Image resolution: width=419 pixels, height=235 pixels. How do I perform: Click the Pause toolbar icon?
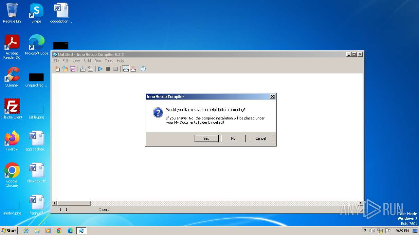click(108, 69)
